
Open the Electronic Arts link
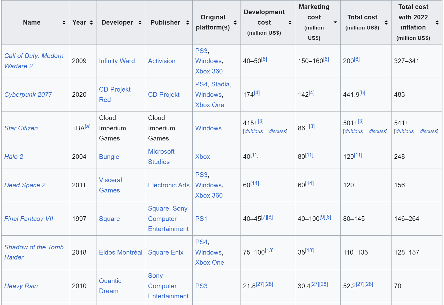click(x=169, y=185)
